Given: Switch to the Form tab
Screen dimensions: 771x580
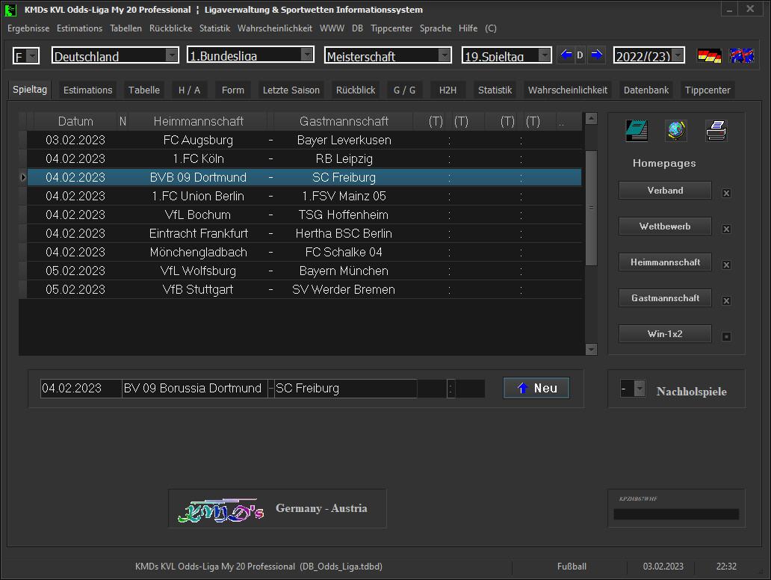Looking at the screenshot, I should (x=232, y=90).
